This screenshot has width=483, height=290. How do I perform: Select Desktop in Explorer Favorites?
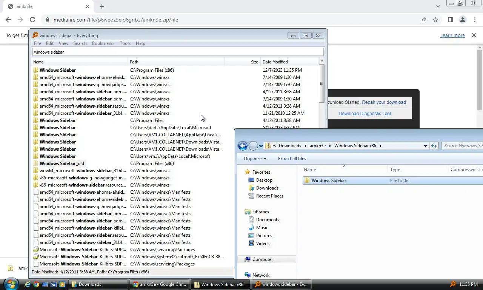(264, 180)
